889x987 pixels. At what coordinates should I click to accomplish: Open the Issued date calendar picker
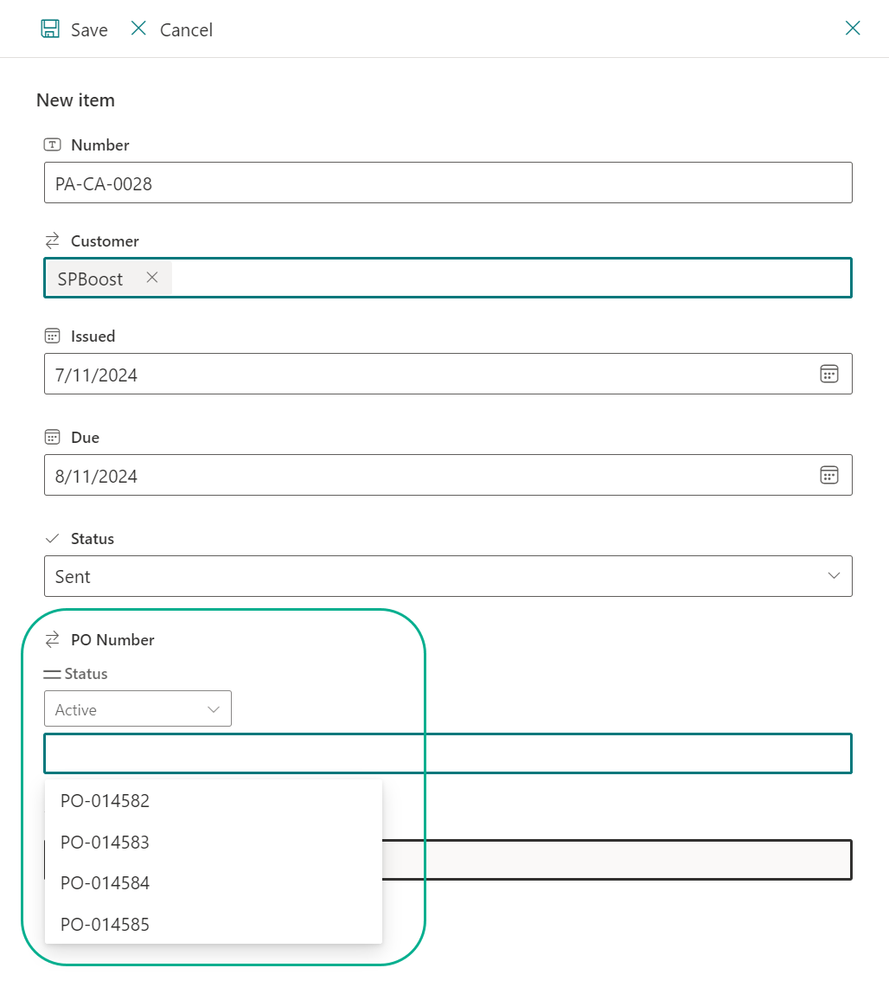pyautogui.click(x=829, y=374)
